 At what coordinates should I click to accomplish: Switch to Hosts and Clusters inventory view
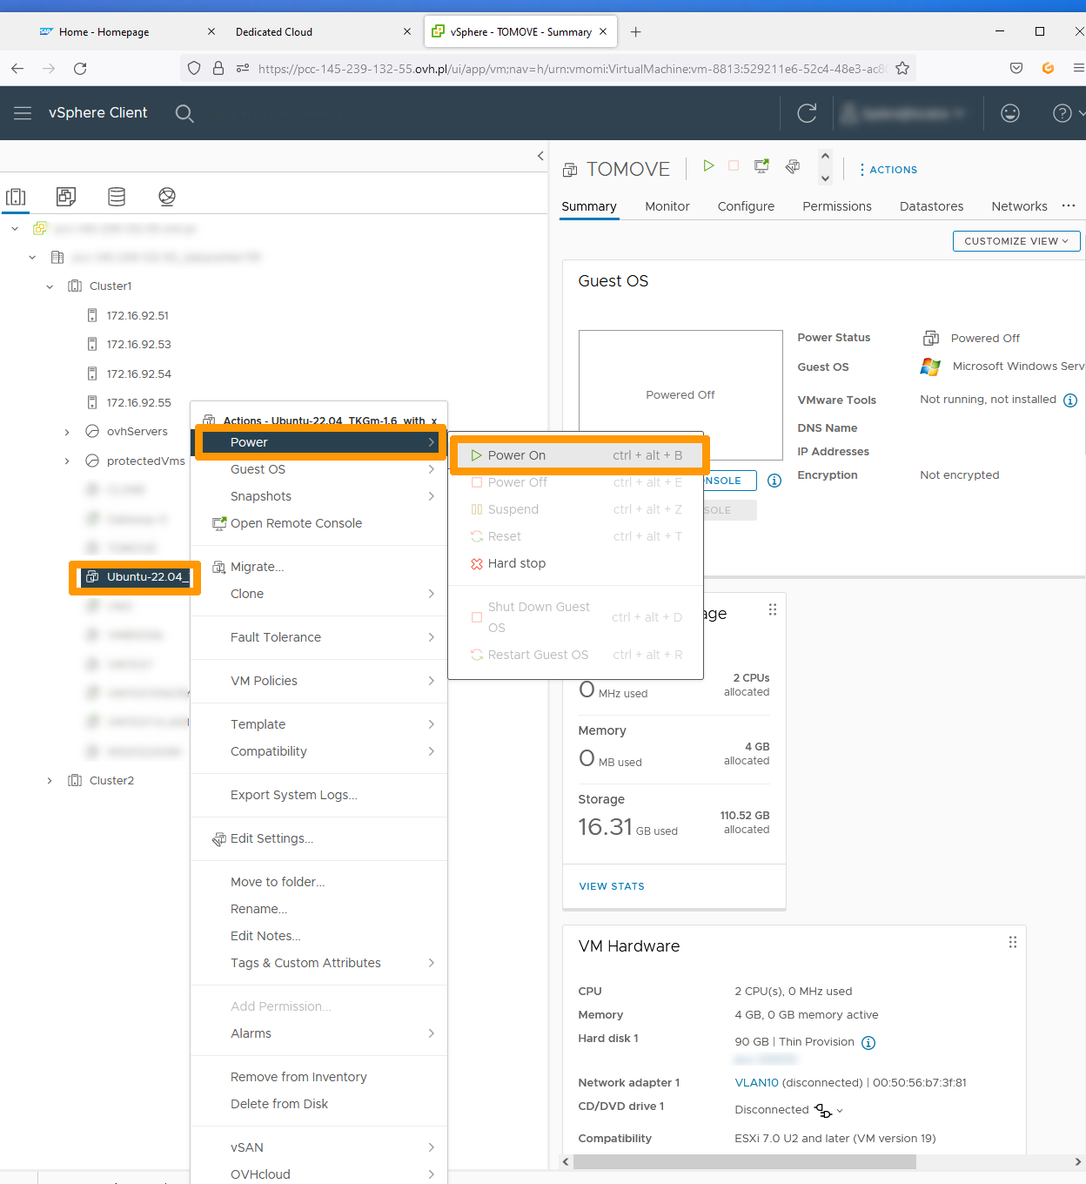tap(16, 197)
